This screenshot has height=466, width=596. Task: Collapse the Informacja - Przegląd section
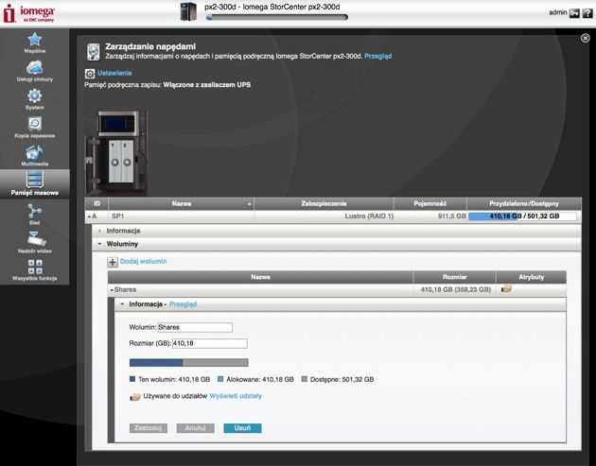point(122,304)
